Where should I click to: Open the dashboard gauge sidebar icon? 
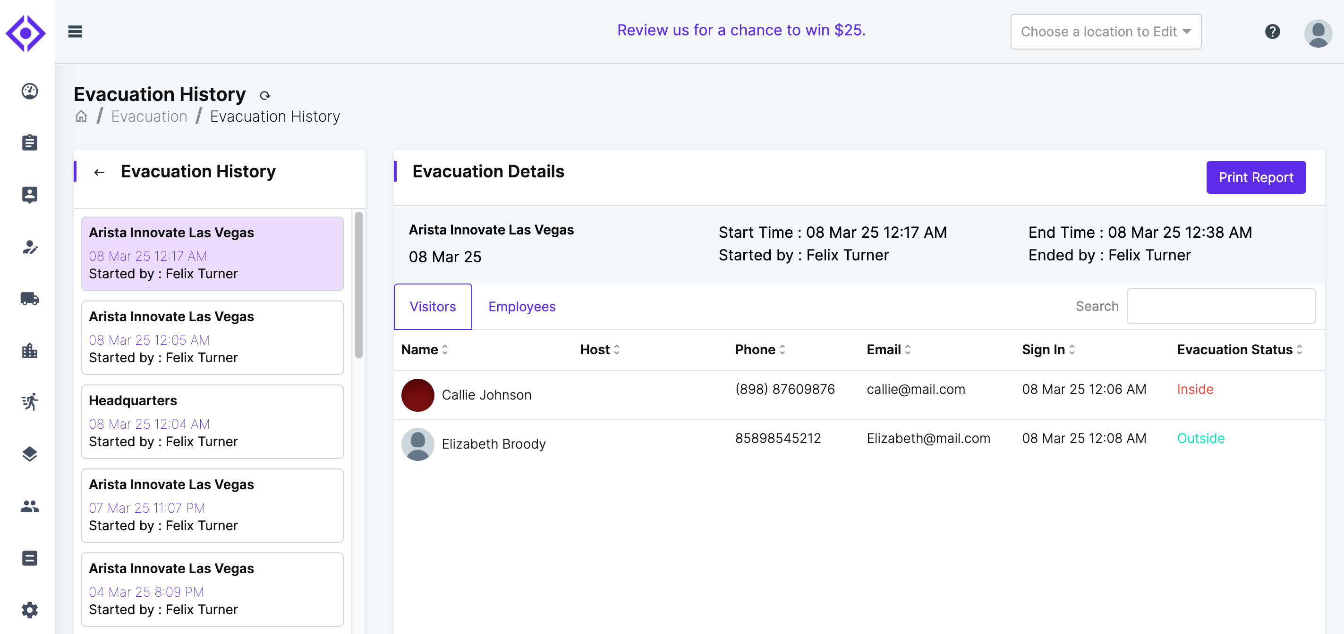[x=30, y=91]
